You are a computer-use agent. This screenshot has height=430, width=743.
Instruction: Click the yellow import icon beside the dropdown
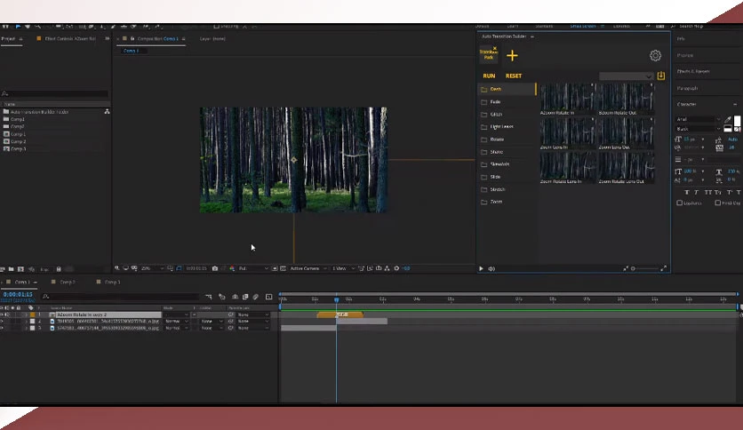click(x=660, y=76)
